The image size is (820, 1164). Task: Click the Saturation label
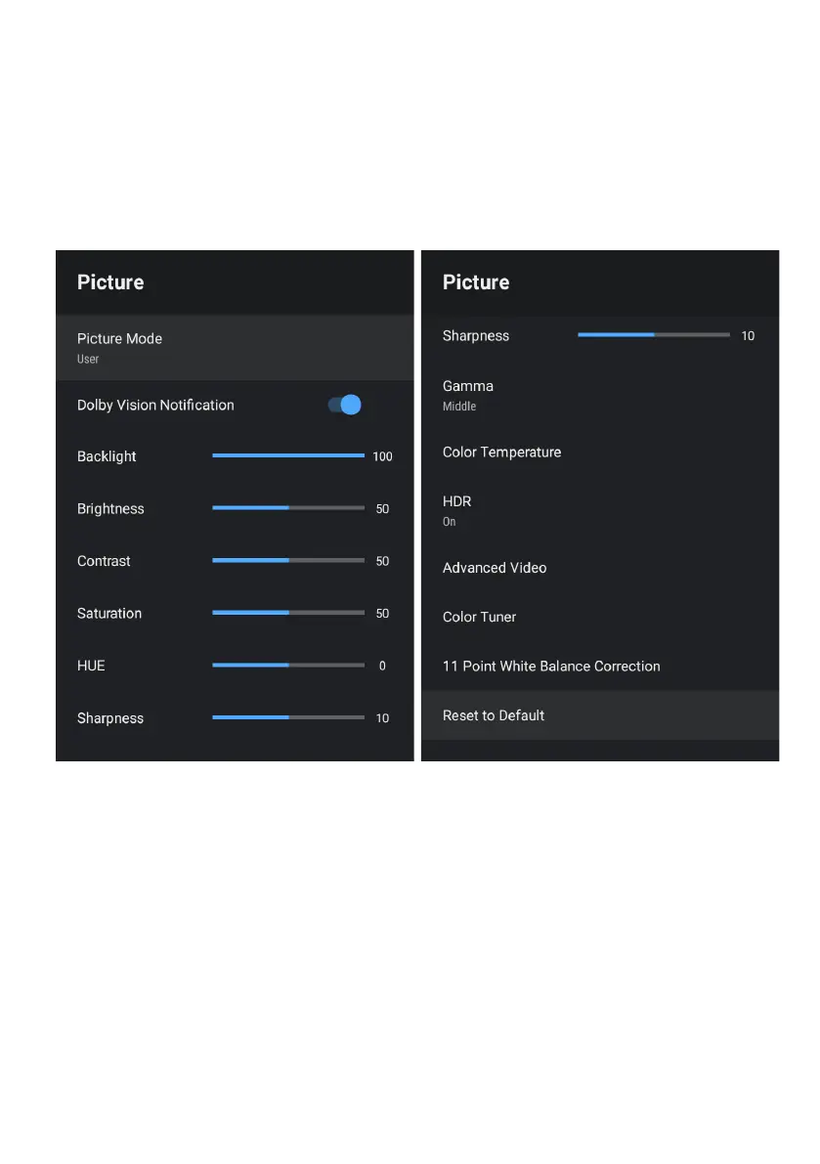point(109,613)
